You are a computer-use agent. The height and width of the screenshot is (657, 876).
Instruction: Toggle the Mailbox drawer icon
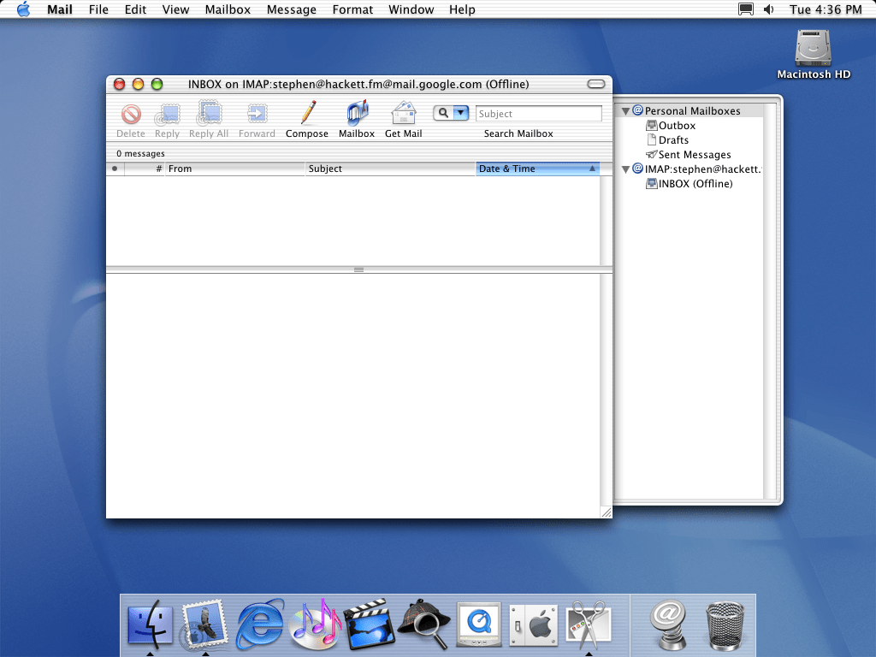[357, 114]
